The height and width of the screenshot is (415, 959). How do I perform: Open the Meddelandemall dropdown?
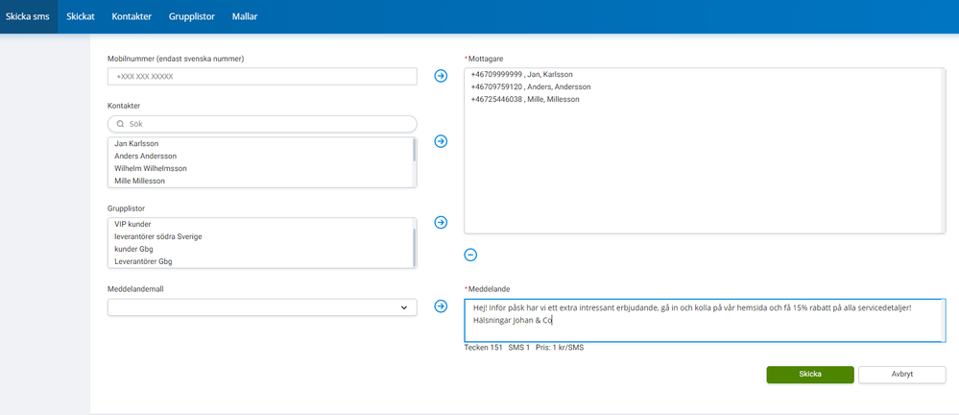(x=262, y=307)
